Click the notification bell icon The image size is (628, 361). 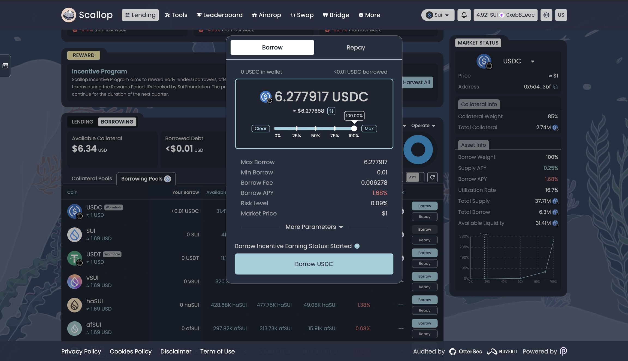[464, 15]
